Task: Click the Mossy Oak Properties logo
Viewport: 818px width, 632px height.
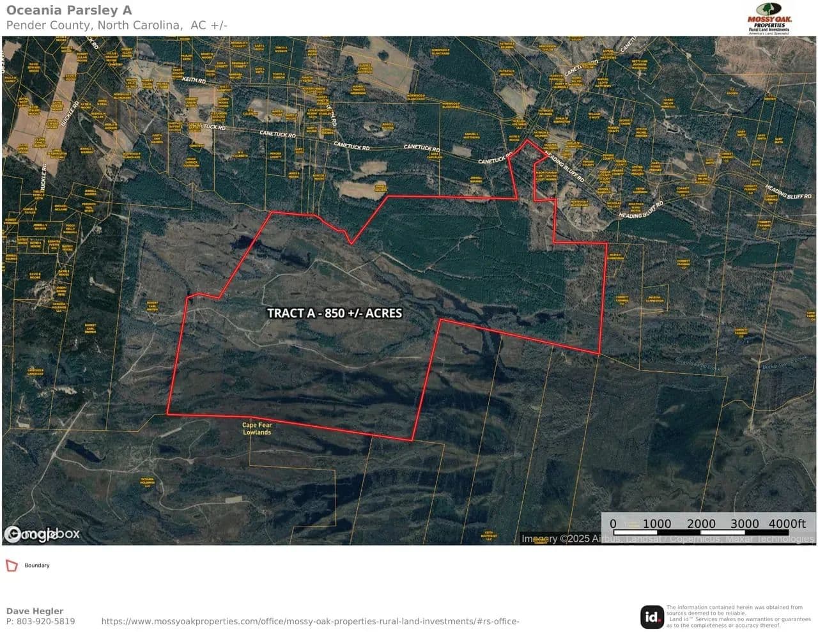Action: pos(768,19)
